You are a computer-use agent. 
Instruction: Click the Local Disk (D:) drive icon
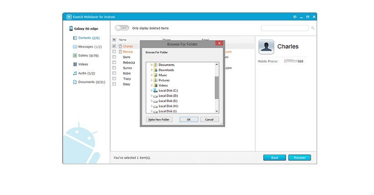coord(156,96)
